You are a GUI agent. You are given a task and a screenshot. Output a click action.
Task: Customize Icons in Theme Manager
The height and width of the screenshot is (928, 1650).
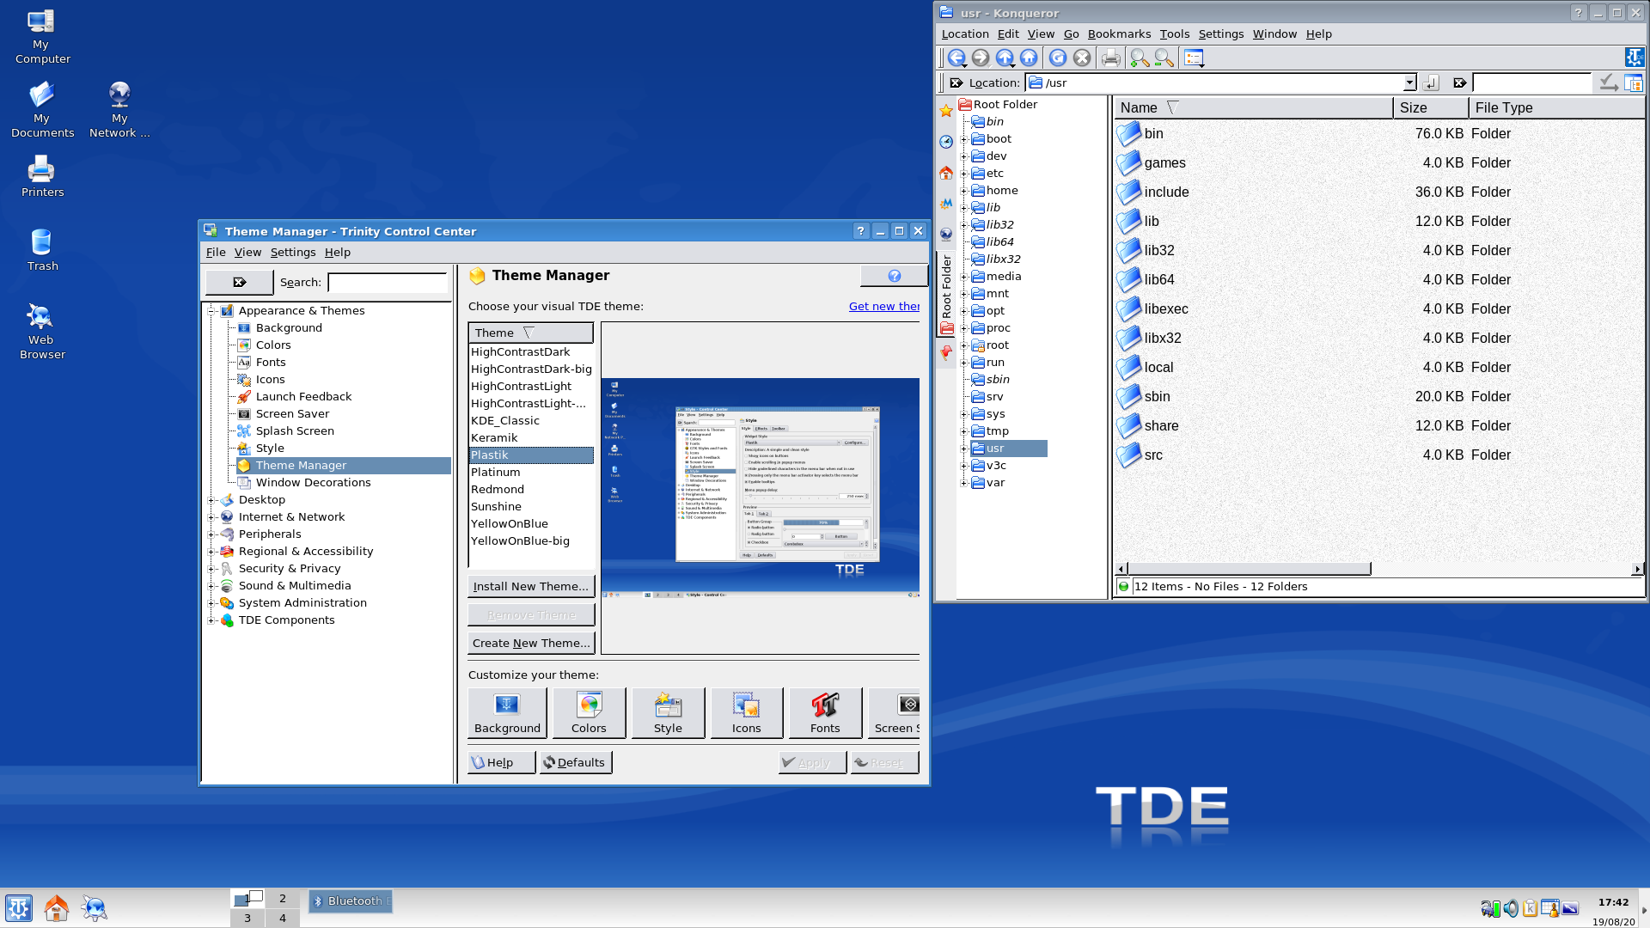[x=747, y=713]
